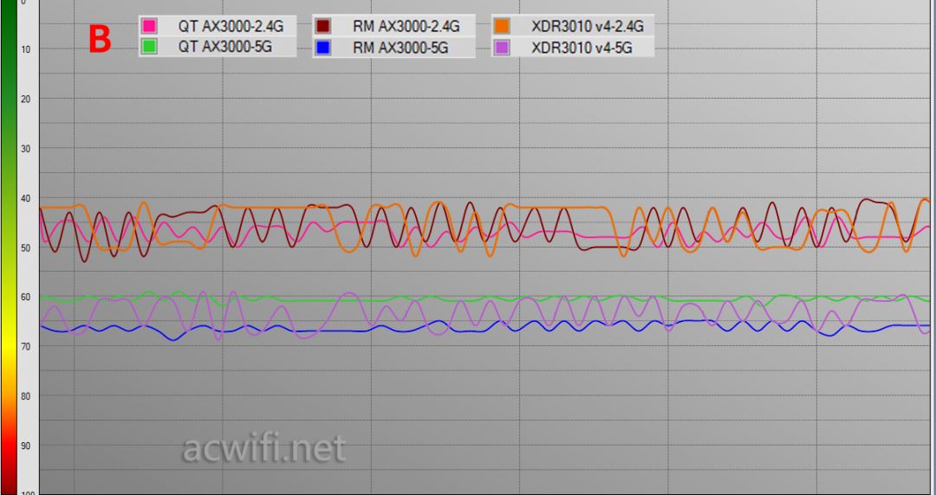Click the 20 label on the vertical axis
The image size is (936, 495).
click(x=26, y=99)
